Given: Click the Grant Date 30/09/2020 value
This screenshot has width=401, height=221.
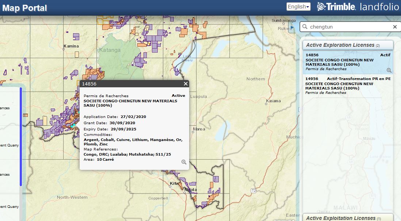Looking at the screenshot, I should pyautogui.click(x=122, y=123).
